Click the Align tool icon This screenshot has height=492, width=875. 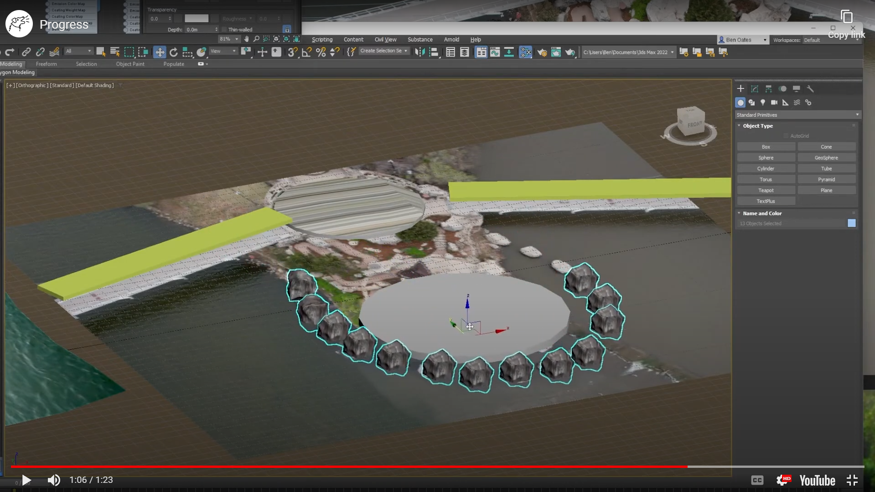[x=434, y=52]
